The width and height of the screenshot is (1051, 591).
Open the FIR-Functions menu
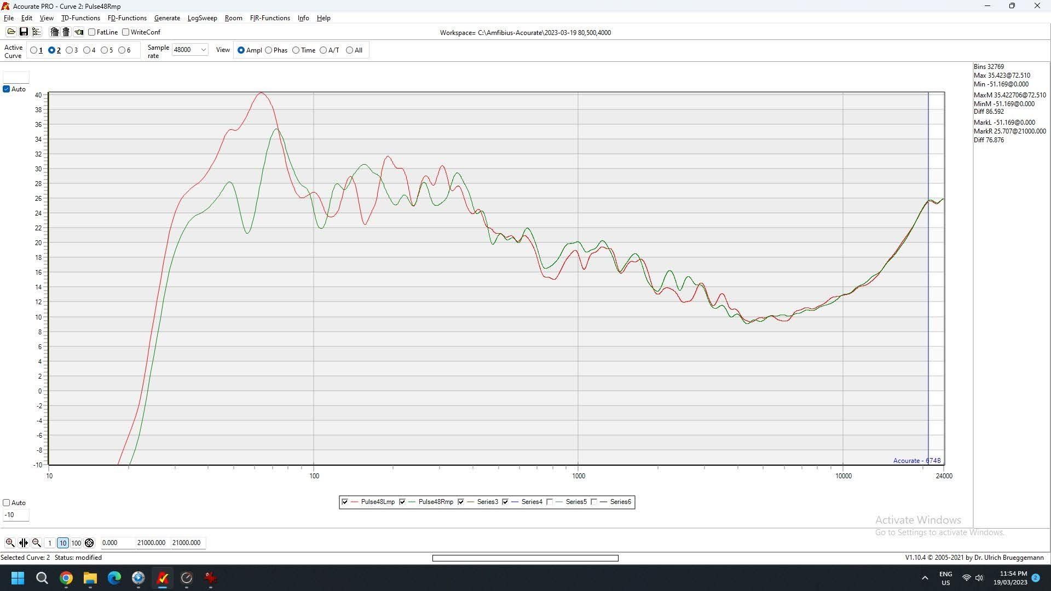click(270, 18)
